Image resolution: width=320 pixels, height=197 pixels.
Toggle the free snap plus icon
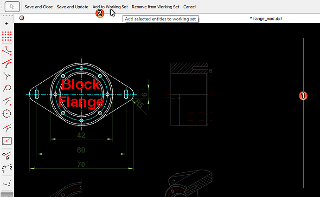[7, 23]
